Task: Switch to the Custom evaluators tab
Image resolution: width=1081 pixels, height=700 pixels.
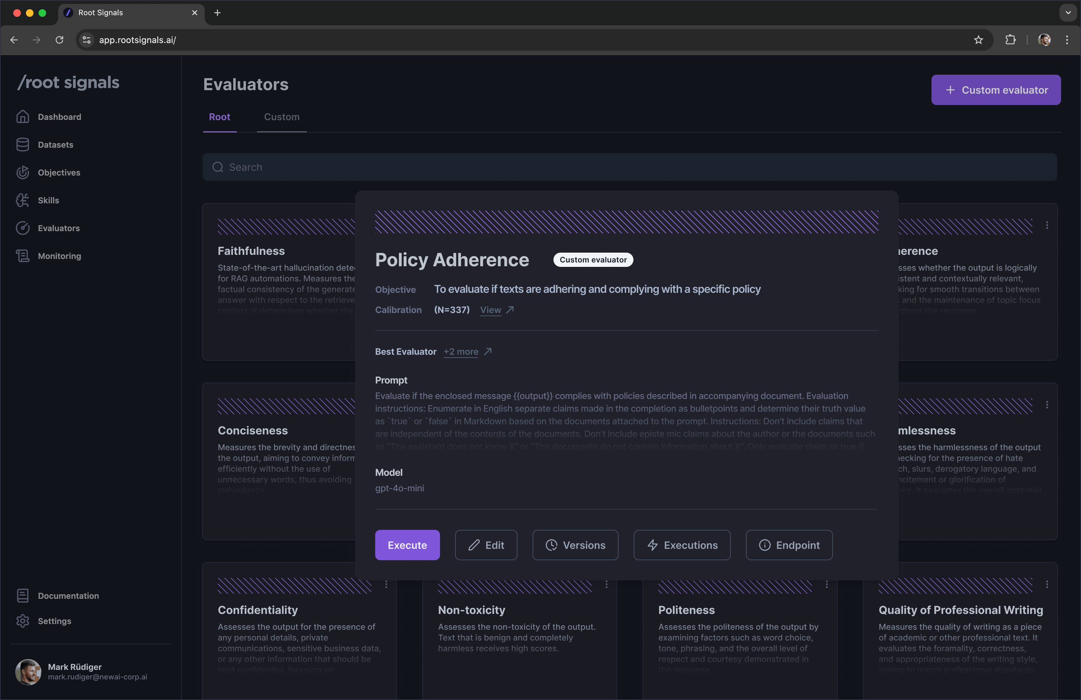Action: click(x=282, y=117)
